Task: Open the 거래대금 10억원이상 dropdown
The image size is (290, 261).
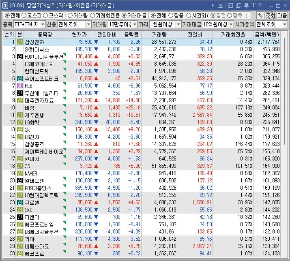Action: [x=231, y=24]
